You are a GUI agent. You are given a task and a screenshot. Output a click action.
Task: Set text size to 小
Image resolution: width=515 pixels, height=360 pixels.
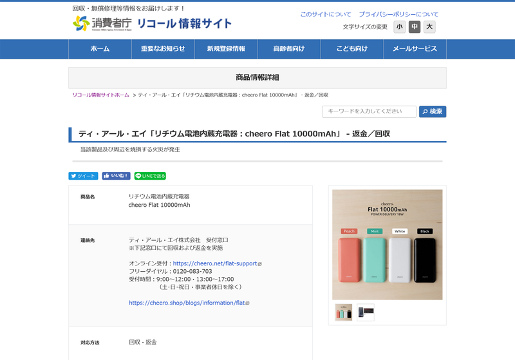[x=399, y=26]
